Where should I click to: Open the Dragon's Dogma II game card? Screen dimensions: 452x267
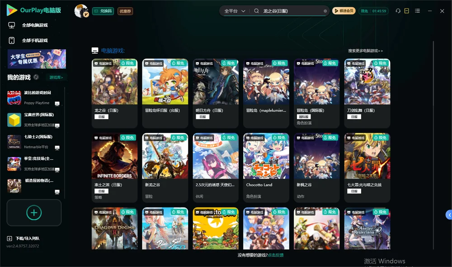pyautogui.click(x=115, y=229)
